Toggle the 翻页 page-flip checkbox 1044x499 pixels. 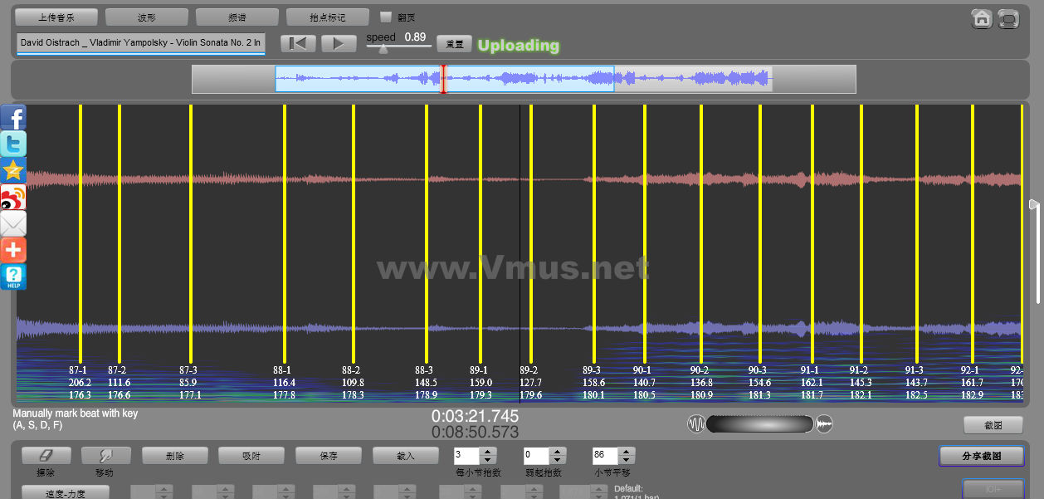pyautogui.click(x=386, y=17)
